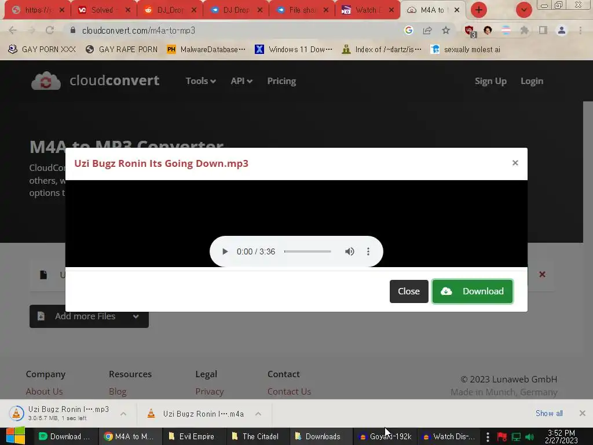The height and width of the screenshot is (445, 593).
Task: Click the Close button in dialog
Action: 409,291
